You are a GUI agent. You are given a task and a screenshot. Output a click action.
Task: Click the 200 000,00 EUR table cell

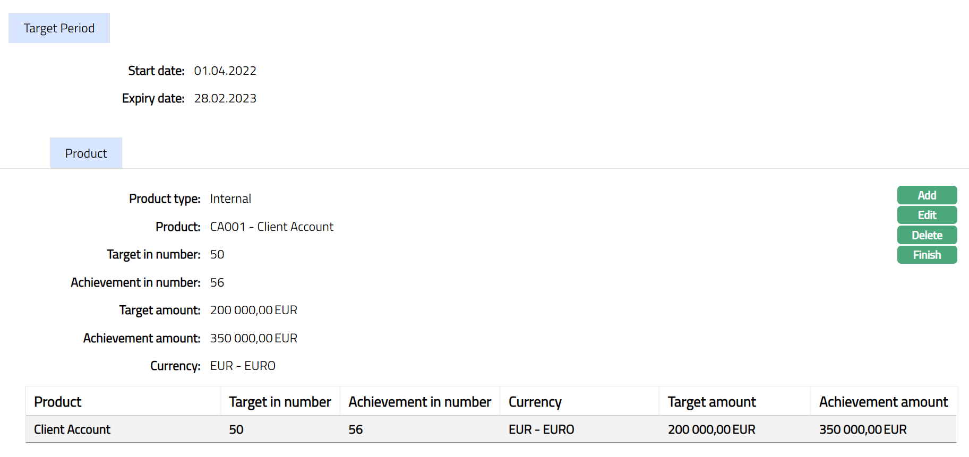[711, 429]
